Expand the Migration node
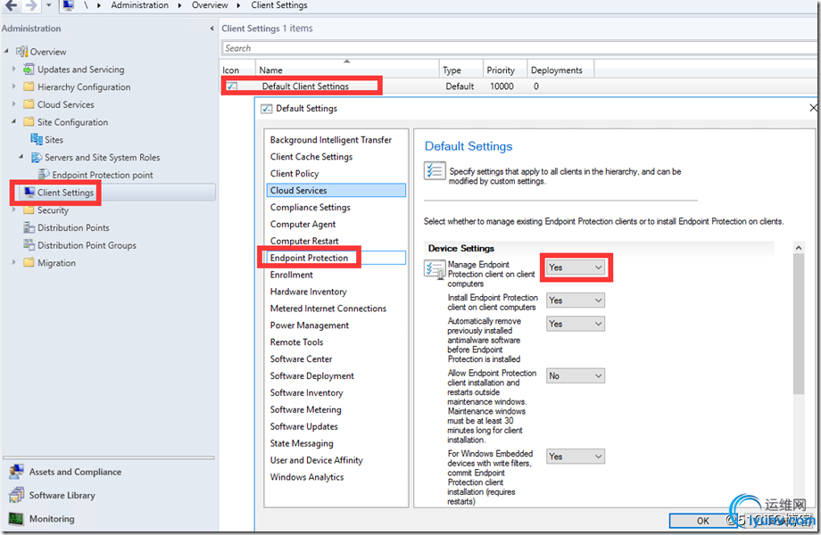Image resolution: width=821 pixels, height=535 pixels. tap(14, 262)
